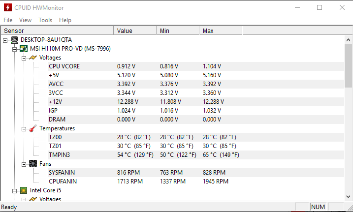Click the HWMonitor lightning bolt title icon
Image resolution: width=353 pixels, height=212 pixels.
coord(8,8)
